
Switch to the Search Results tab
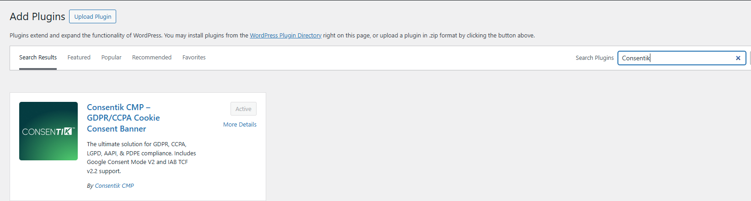click(x=38, y=58)
